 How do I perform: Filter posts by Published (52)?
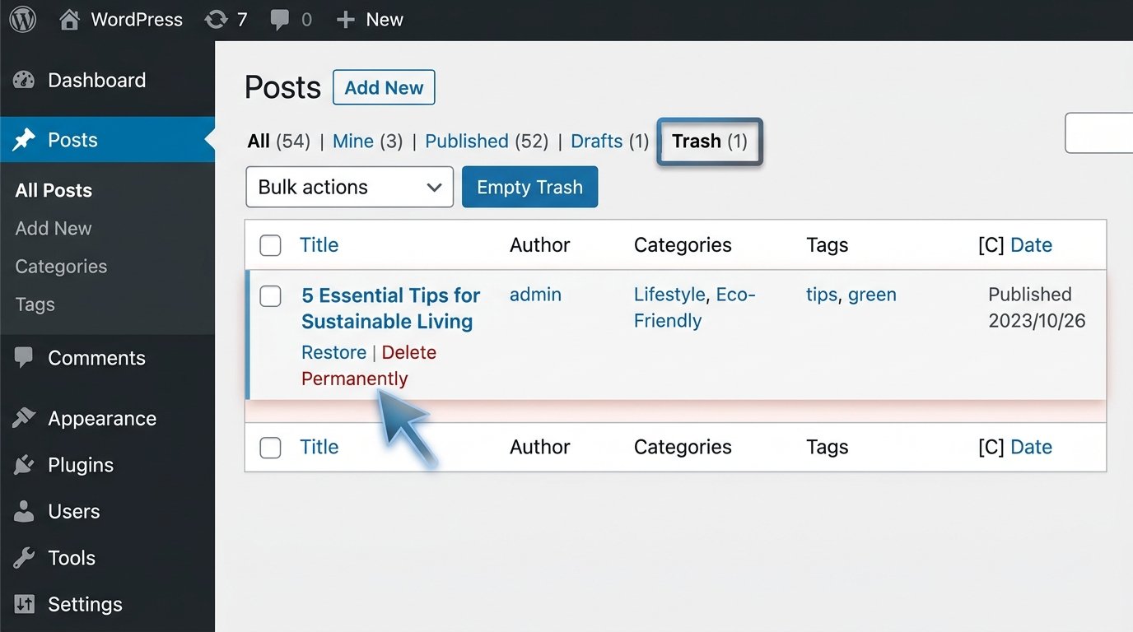[x=486, y=142]
